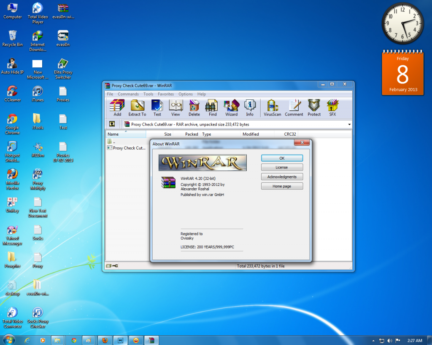Select the Yahoo! Messenger desktop icon

tap(12, 235)
